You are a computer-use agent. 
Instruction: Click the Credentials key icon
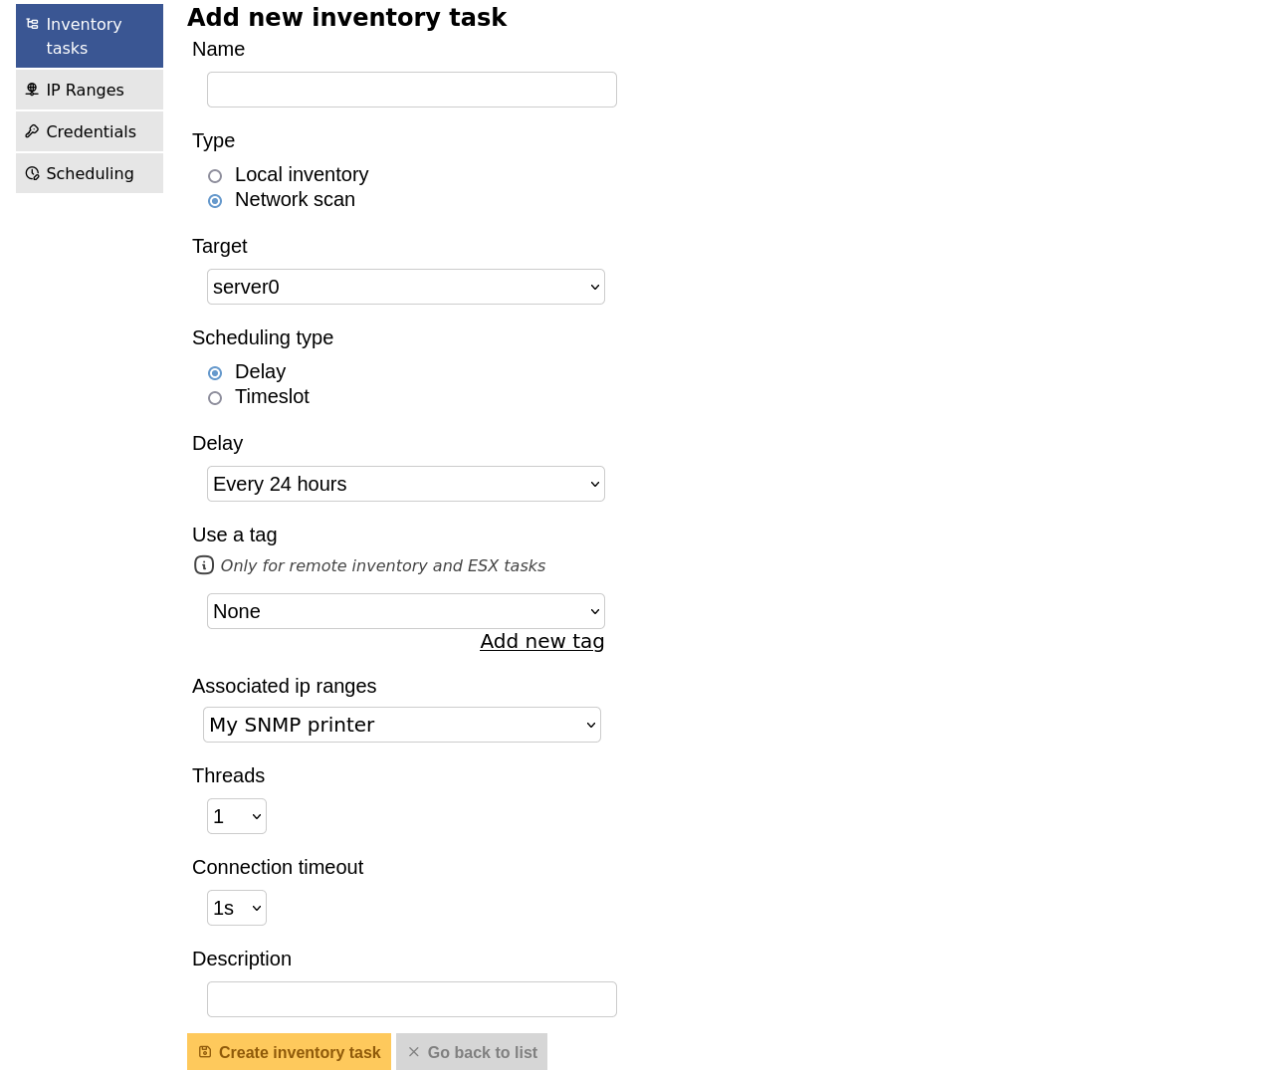[x=32, y=131]
